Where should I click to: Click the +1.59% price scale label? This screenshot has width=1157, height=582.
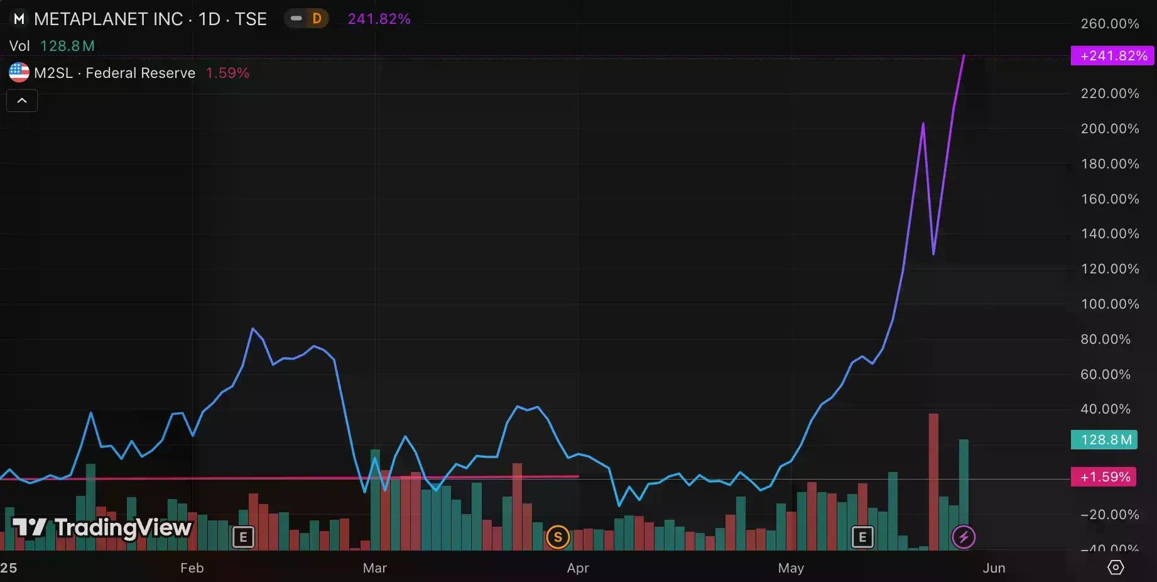(x=1104, y=477)
